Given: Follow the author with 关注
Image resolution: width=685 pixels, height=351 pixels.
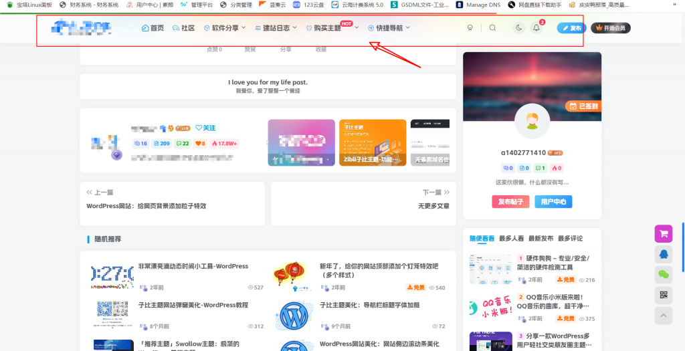Looking at the screenshot, I should (x=205, y=128).
